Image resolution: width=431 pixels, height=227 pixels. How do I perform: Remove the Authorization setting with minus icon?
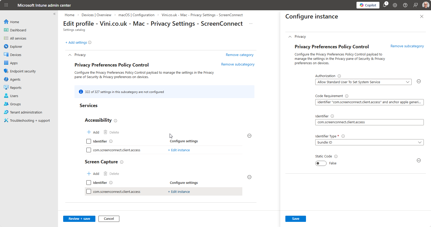(x=419, y=81)
